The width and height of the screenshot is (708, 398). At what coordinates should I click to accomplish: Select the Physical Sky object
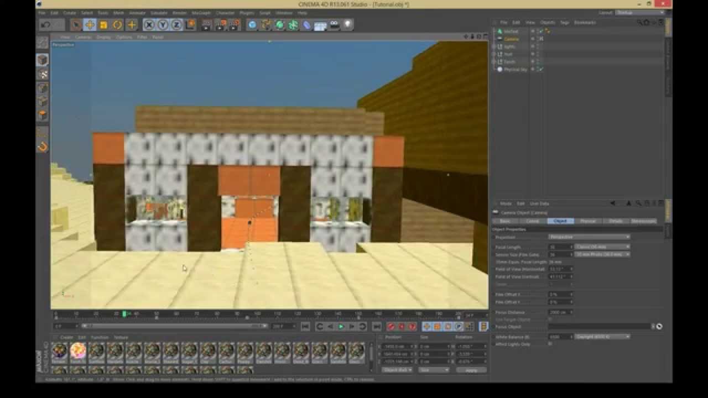[516, 70]
